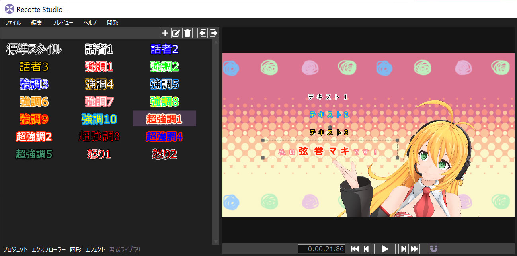Select the 強調4 text style
The width and height of the screenshot is (517, 256).
point(99,84)
